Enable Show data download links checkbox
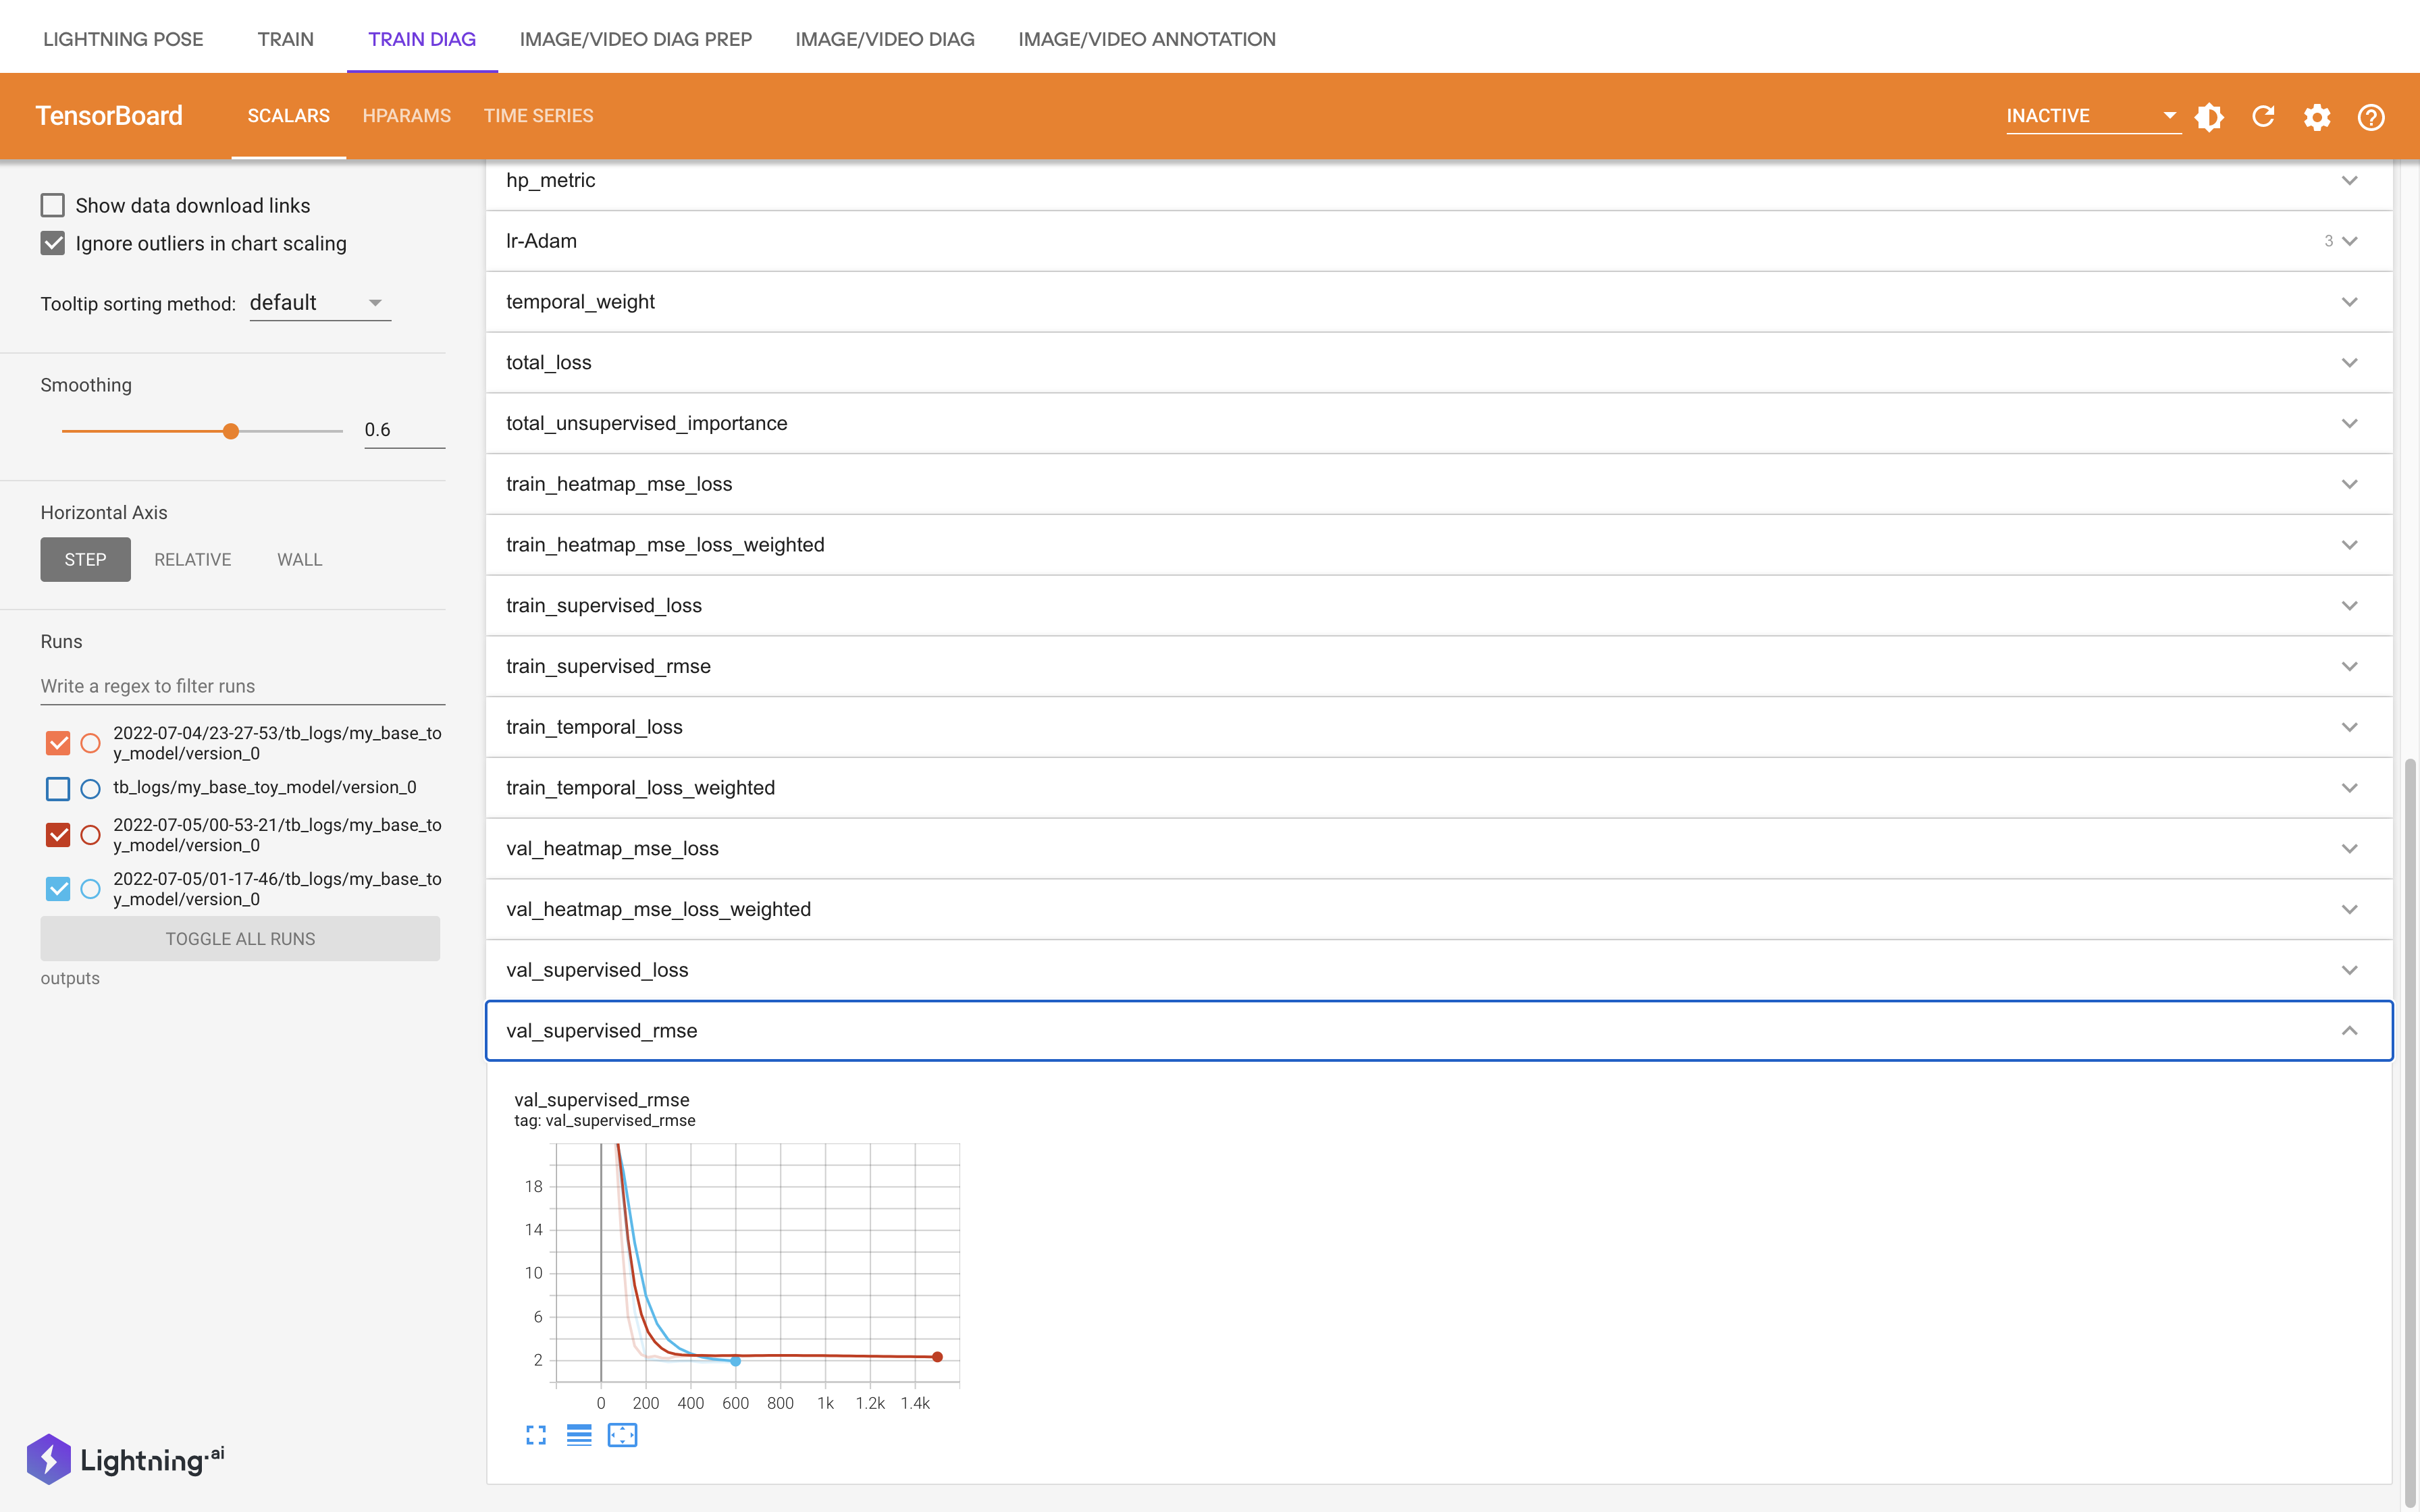 pyautogui.click(x=53, y=205)
